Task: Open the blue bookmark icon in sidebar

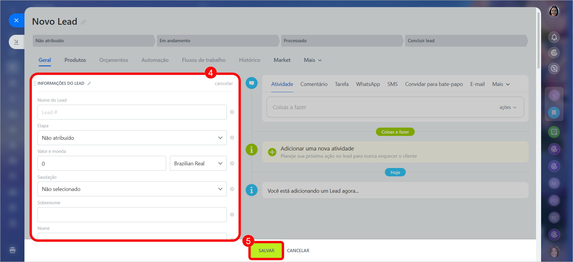Action: 554,113
